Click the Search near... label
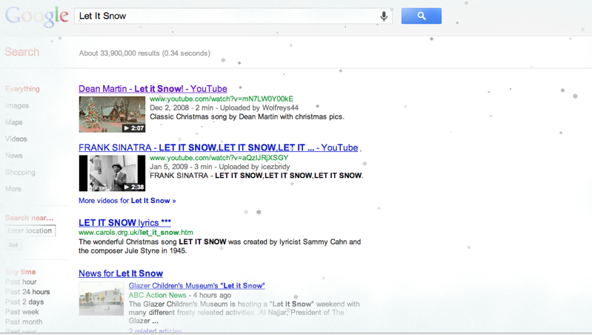The image size is (592, 335). coord(30,218)
